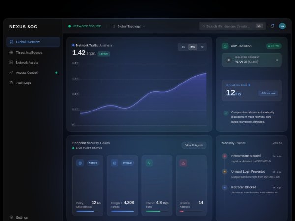Click the notification bell icon
The image size is (295, 221).
click(272, 26)
